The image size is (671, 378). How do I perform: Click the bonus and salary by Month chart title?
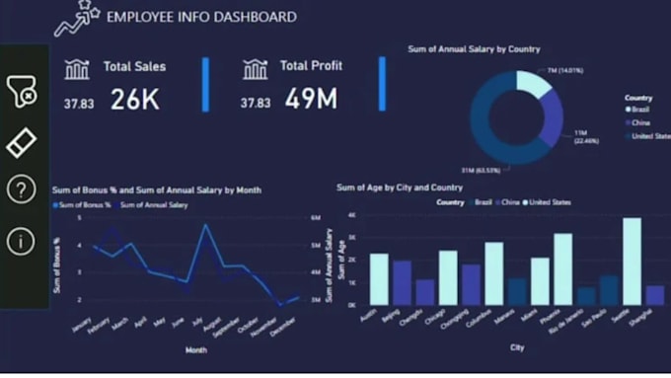click(157, 190)
